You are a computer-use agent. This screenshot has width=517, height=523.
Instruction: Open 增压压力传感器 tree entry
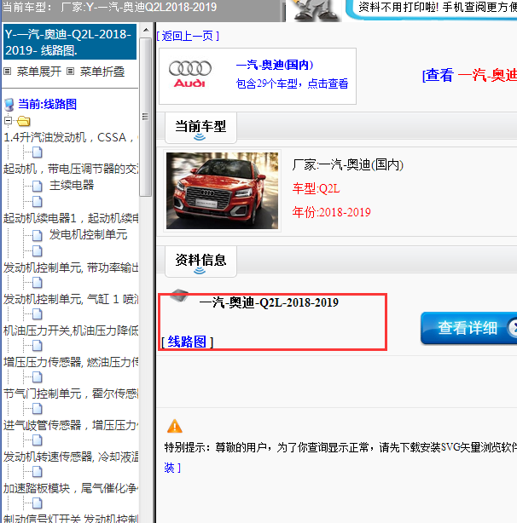coord(71,362)
